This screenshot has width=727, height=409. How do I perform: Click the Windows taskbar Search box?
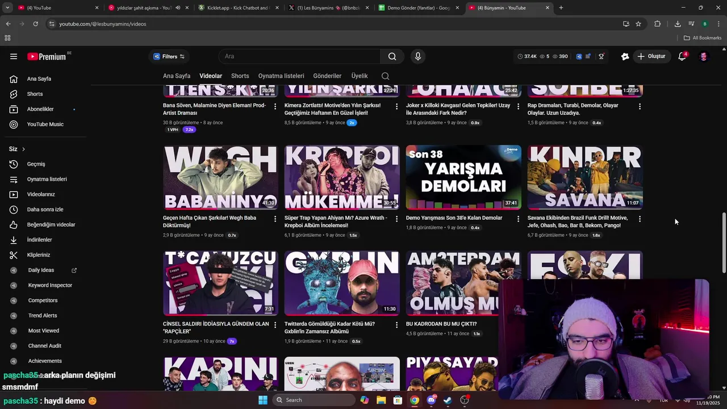click(x=313, y=400)
